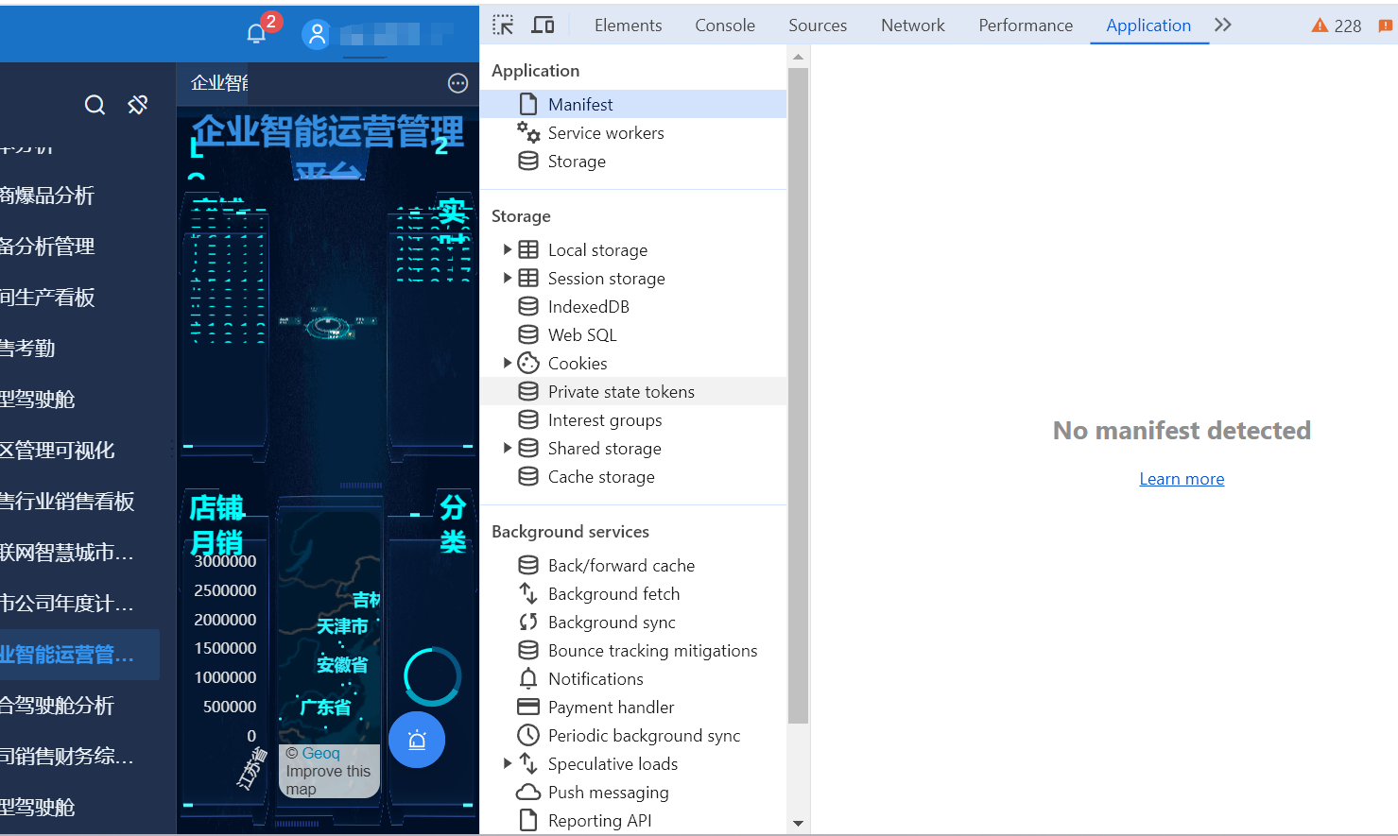Open the Geoq map attribution link
The image size is (1398, 836).
coord(320,753)
